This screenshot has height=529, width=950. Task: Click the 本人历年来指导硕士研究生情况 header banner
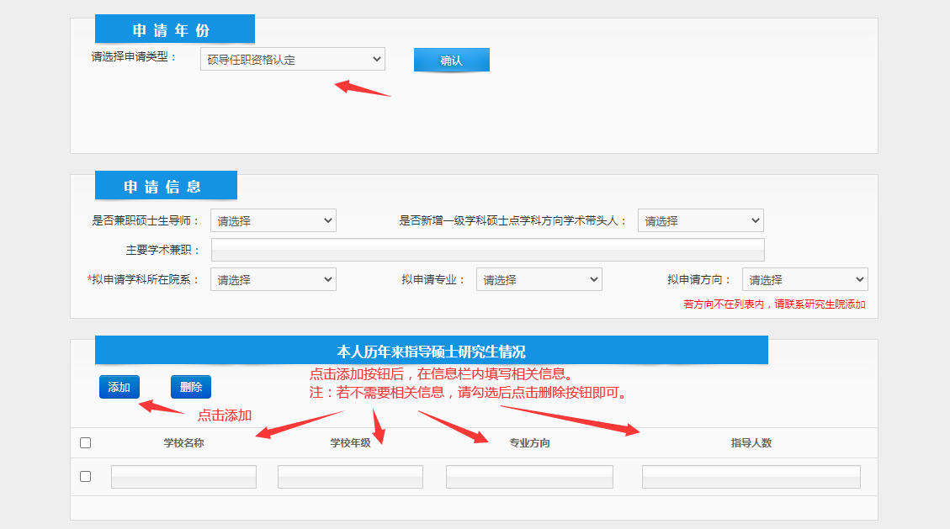click(x=431, y=351)
